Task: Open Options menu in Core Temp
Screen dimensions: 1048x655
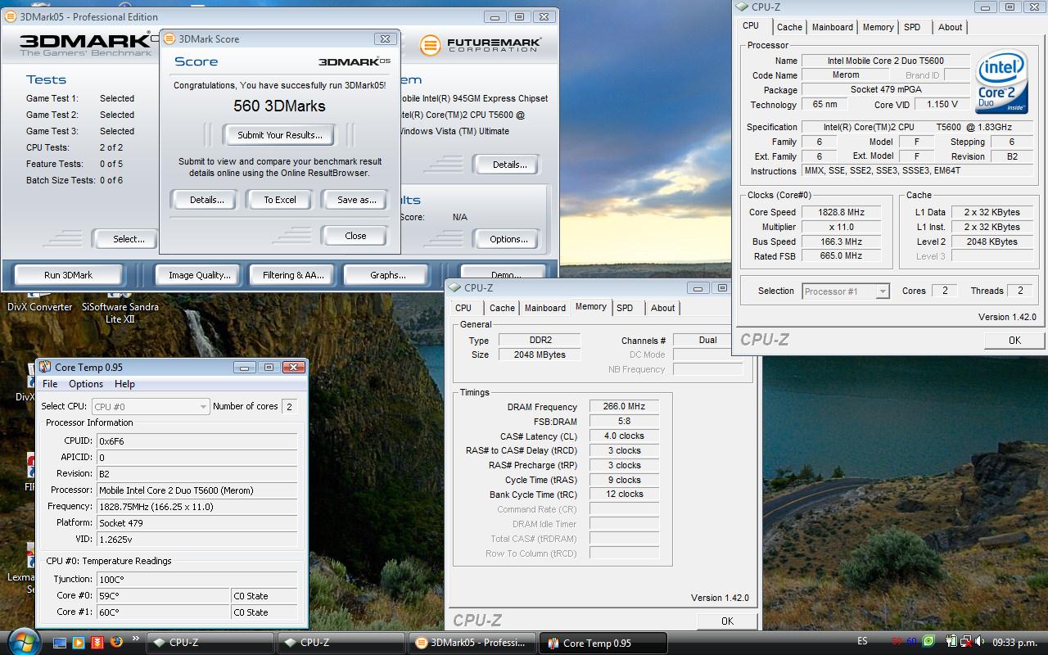Action: [x=86, y=384]
